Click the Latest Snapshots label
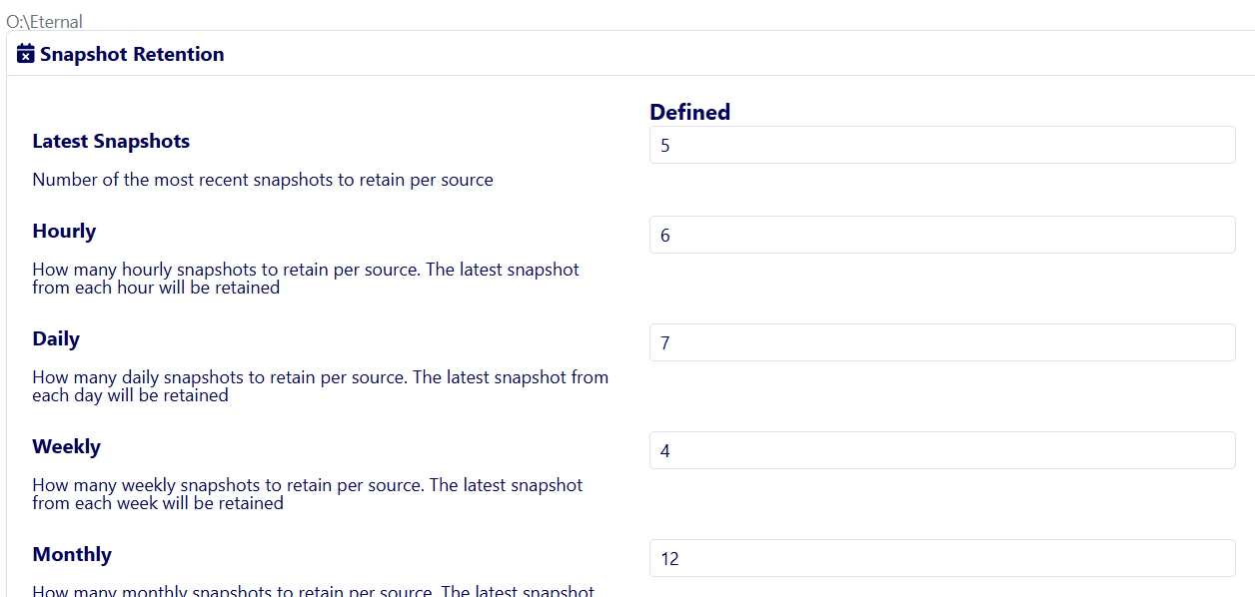The image size is (1255, 597). [111, 141]
